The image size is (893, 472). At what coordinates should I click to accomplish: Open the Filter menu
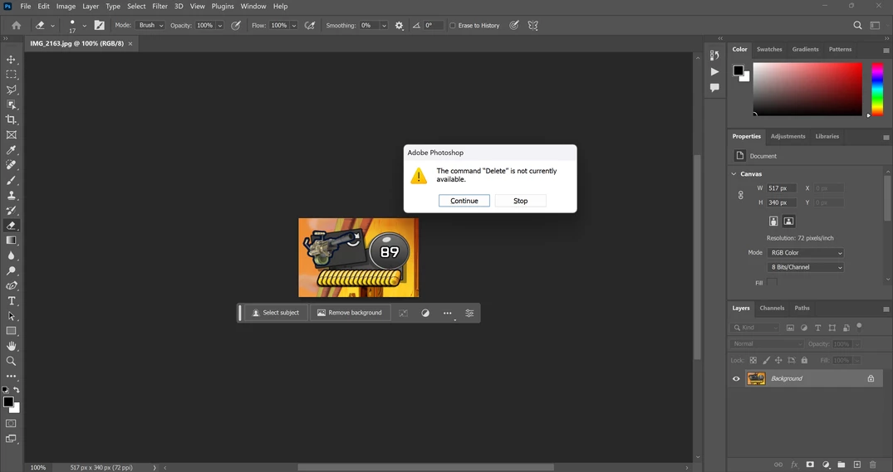159,6
